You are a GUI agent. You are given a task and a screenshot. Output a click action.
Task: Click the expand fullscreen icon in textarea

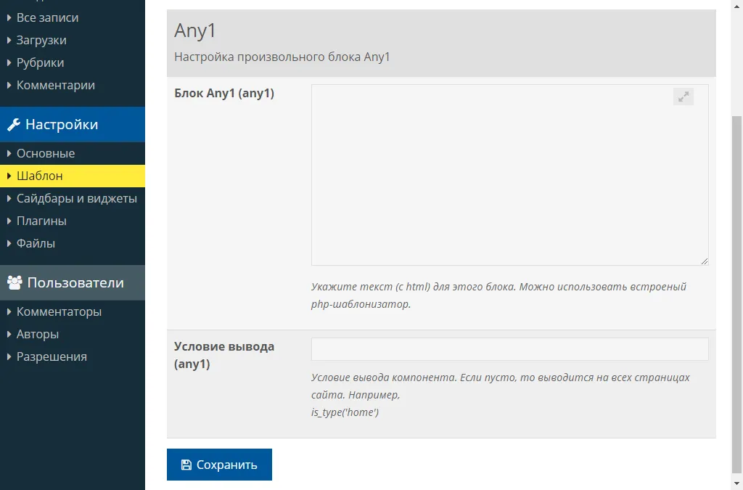pyautogui.click(x=683, y=97)
